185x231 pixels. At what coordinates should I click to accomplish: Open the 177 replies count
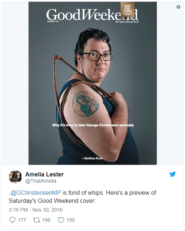22,220
